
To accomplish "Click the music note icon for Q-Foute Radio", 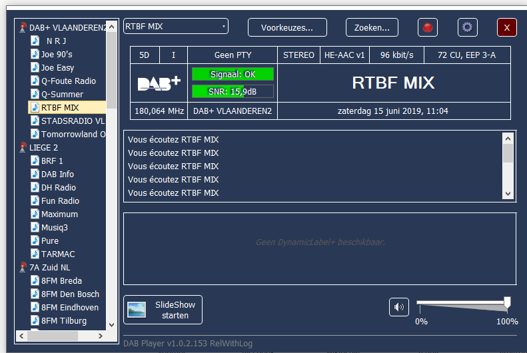I will [35, 81].
